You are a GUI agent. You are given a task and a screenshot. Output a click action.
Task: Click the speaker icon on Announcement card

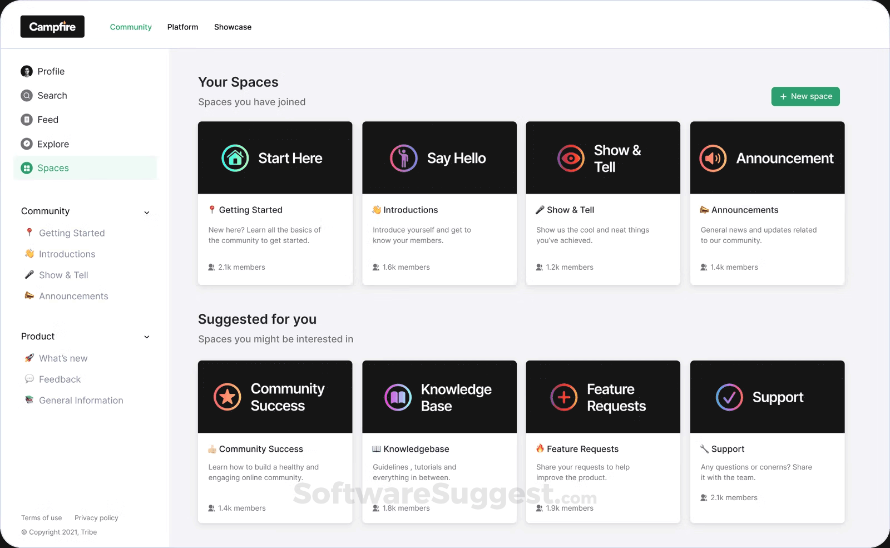coord(713,159)
